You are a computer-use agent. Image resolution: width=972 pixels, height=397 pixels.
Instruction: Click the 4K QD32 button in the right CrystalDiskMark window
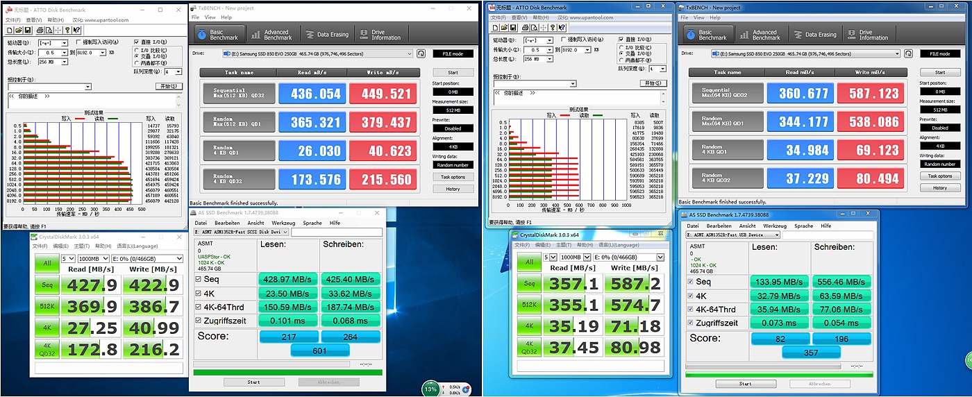(x=529, y=347)
